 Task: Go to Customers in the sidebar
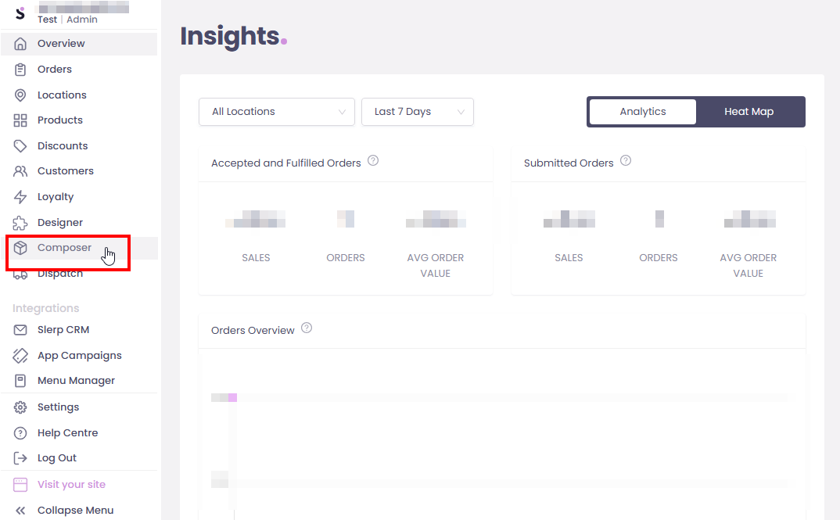click(65, 171)
